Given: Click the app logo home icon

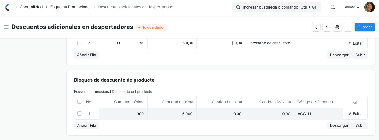Looking at the screenshot, I should (7, 7).
